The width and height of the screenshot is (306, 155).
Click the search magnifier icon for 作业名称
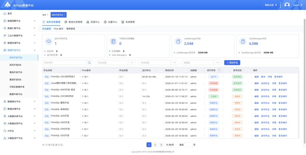click(89, 63)
